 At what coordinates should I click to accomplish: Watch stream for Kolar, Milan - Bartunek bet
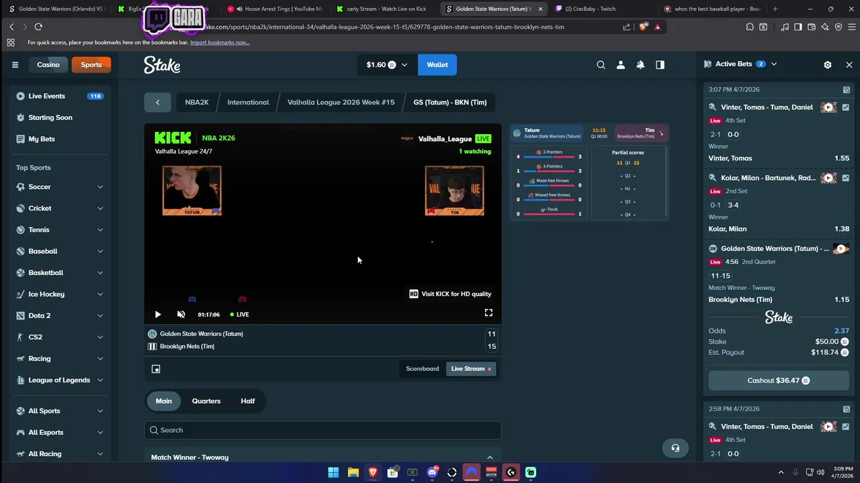pos(828,178)
